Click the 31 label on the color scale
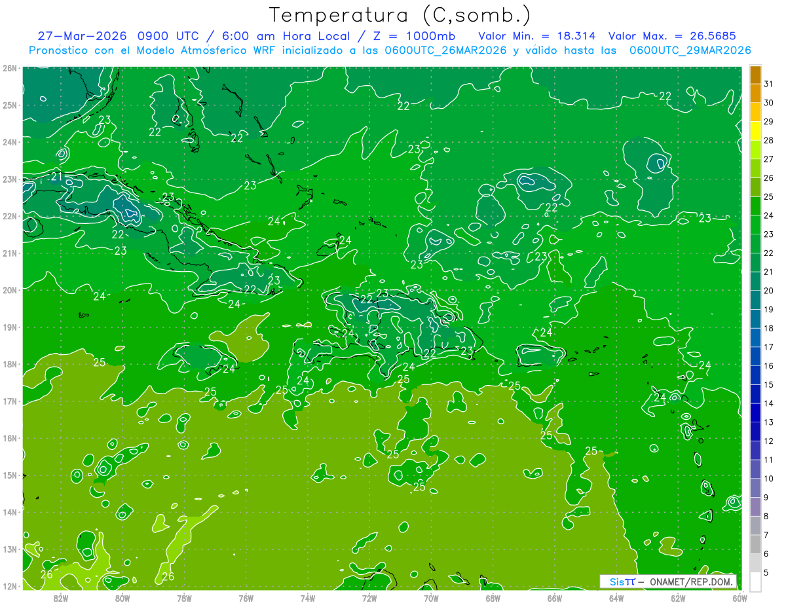786x607 pixels. [768, 84]
